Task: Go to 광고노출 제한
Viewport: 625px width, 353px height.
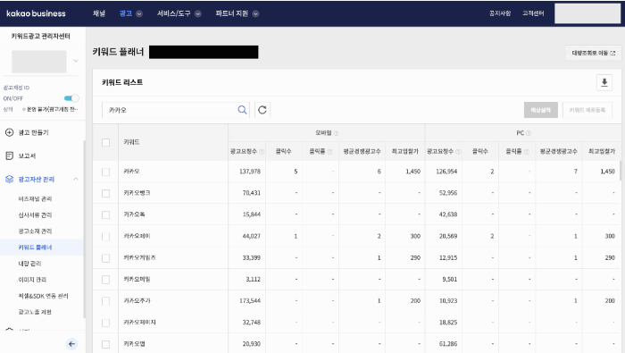Action: [x=35, y=312]
